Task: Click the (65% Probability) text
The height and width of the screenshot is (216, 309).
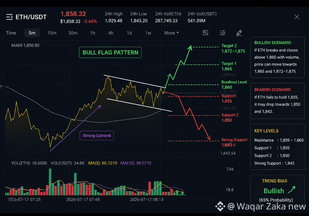Action: 276,200
